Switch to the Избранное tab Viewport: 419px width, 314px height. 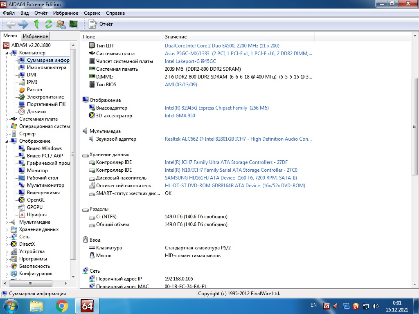(35, 36)
